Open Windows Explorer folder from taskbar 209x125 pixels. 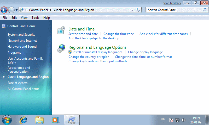click(x=39, y=120)
